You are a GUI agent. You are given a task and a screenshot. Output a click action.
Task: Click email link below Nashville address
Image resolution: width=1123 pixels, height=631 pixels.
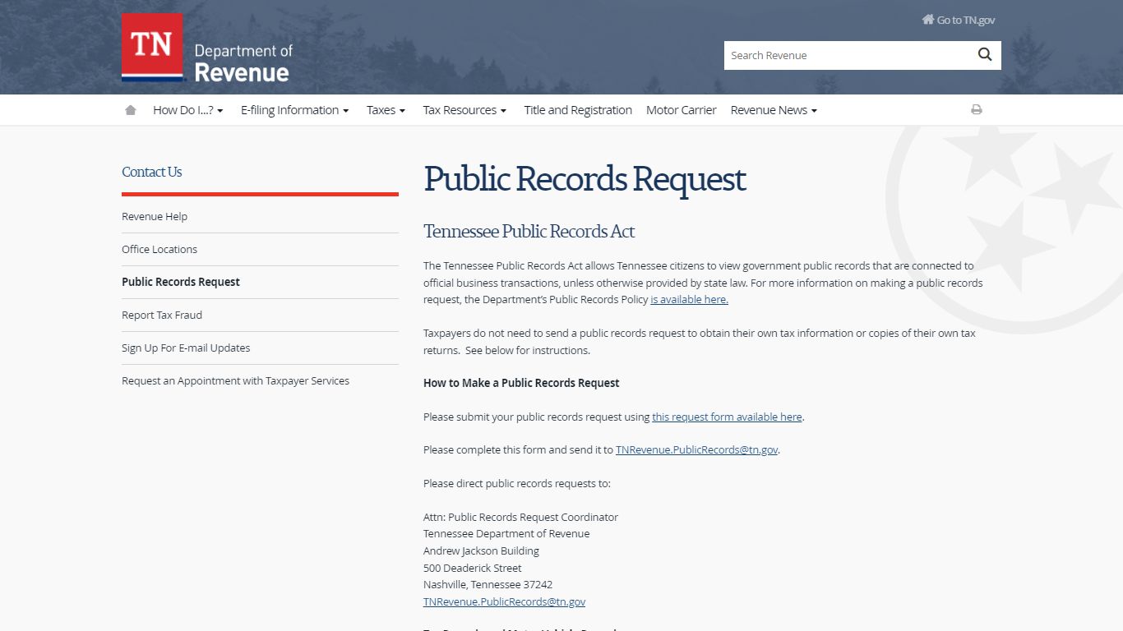(504, 602)
